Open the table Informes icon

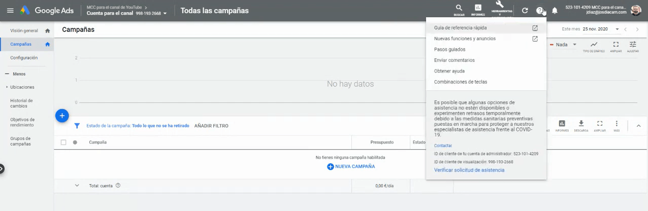point(562,125)
